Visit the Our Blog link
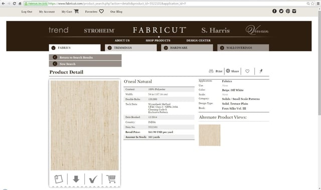Viewport: 321px width, 190px height. (116, 12)
